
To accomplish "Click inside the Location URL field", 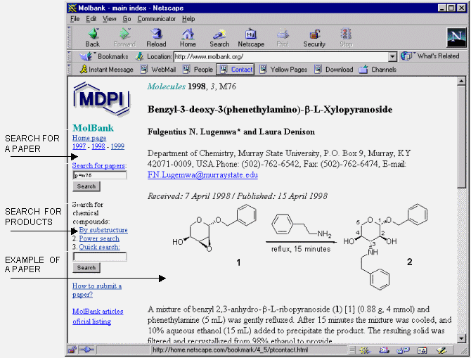I will point(281,56).
